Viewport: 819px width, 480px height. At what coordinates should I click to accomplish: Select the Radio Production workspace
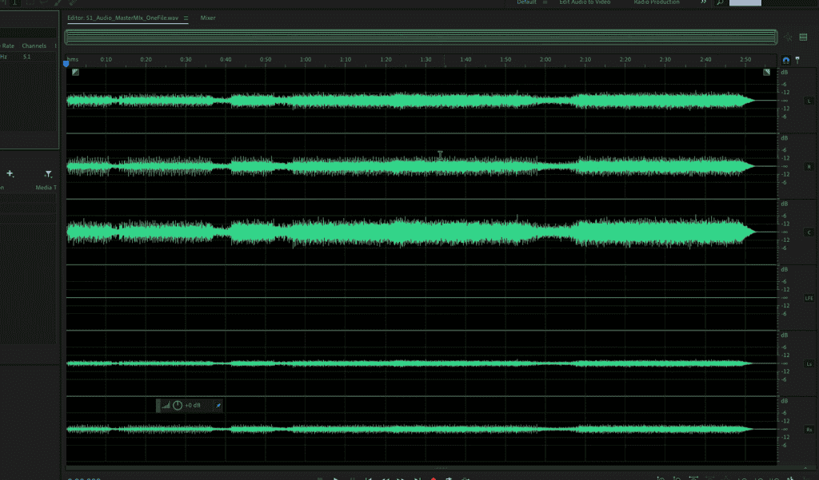pos(657,2)
